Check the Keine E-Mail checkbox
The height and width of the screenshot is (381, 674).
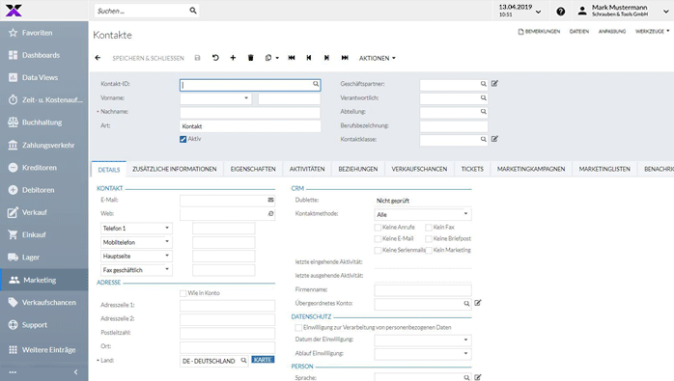378,239
